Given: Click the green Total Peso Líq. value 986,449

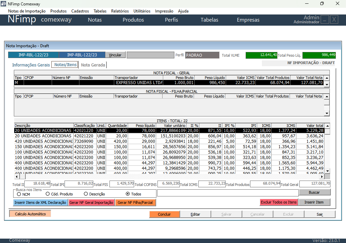Looking at the screenshot, I should [319, 55].
